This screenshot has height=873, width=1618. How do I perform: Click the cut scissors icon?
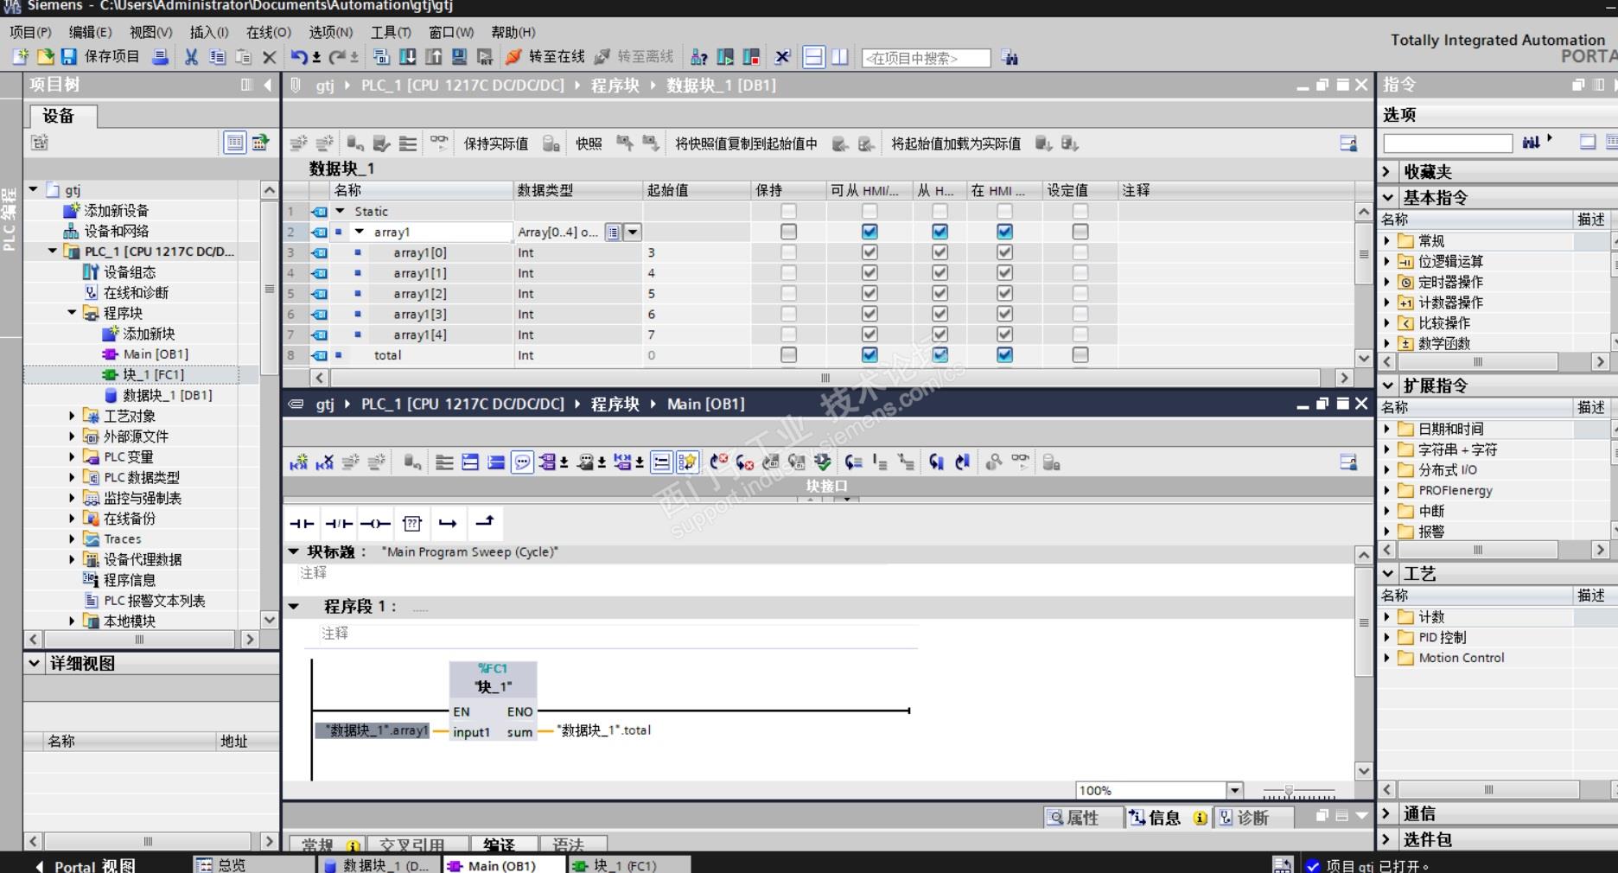point(191,57)
